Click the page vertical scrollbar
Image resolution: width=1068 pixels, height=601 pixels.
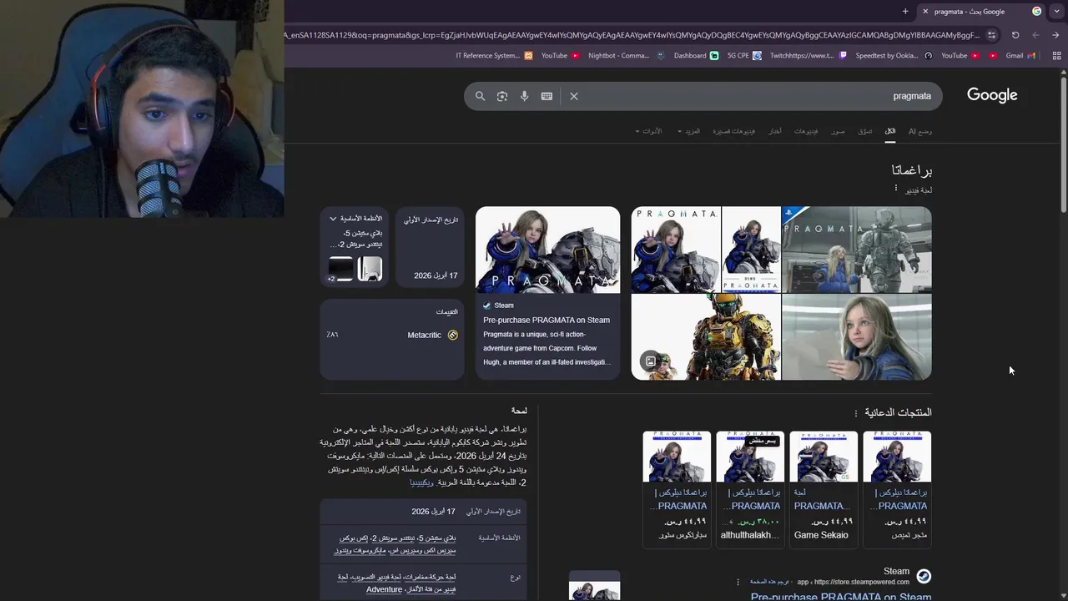[x=1063, y=144]
